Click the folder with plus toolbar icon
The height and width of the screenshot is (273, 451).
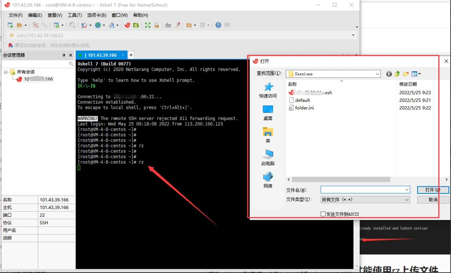coord(189,25)
